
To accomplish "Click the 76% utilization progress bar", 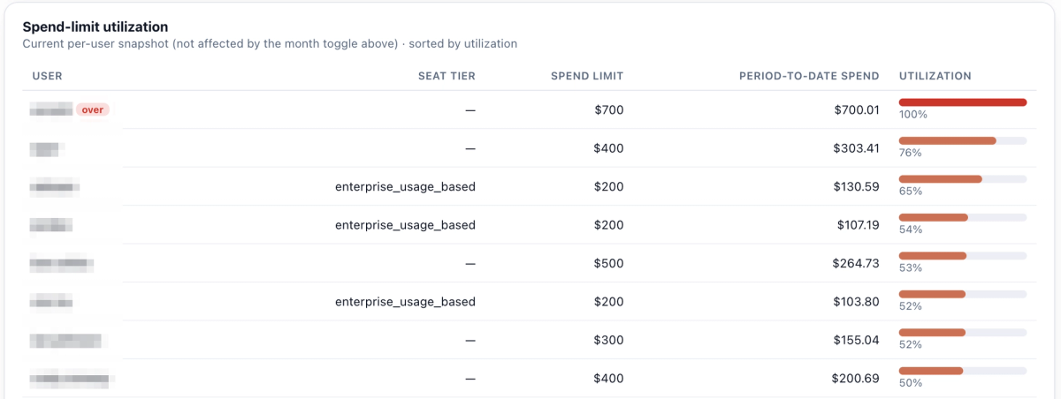I will pos(963,140).
